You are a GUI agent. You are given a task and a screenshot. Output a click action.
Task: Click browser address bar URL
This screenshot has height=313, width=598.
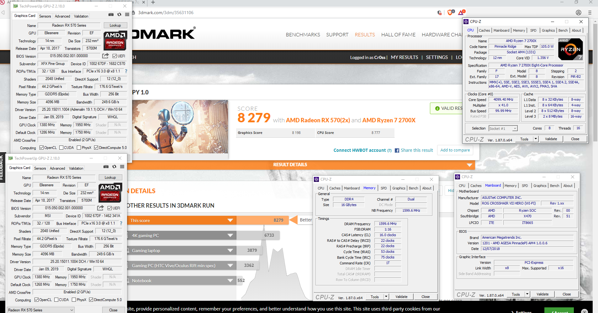[166, 13]
